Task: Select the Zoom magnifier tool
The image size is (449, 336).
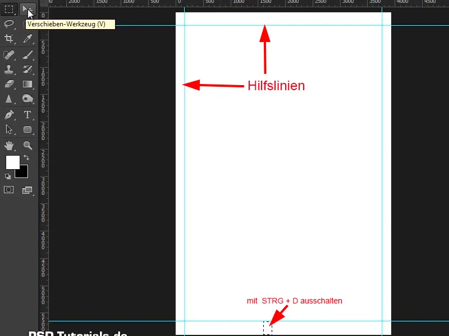Action: click(x=28, y=146)
